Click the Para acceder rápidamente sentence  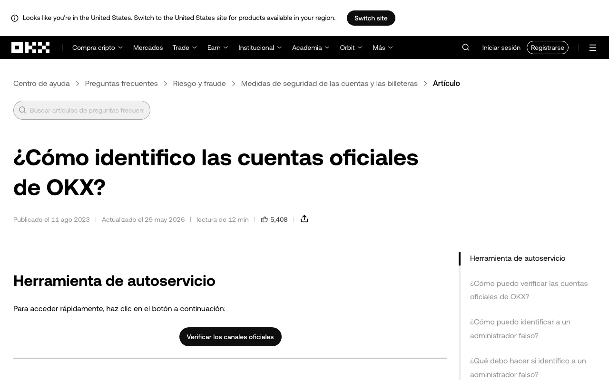[119, 309]
